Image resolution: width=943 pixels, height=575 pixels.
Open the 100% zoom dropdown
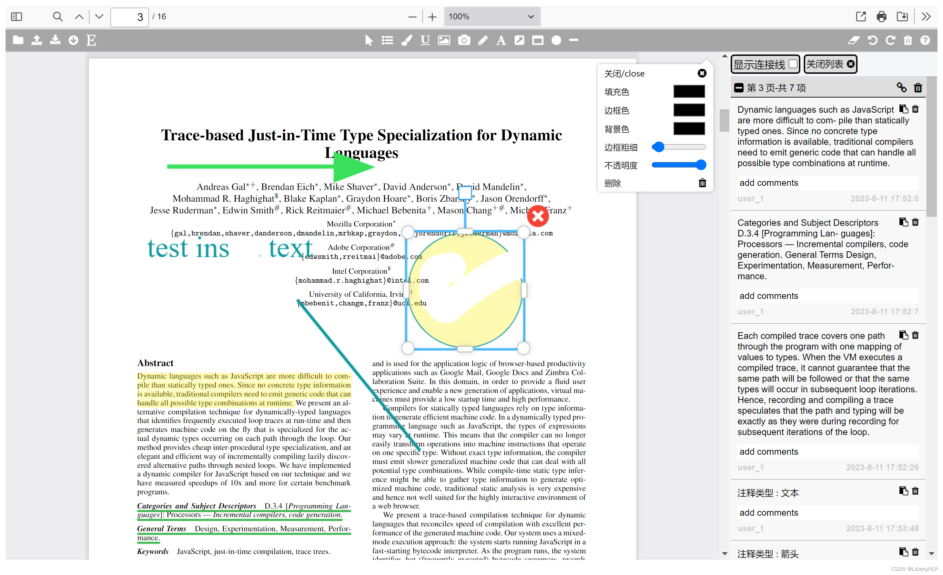click(x=492, y=17)
